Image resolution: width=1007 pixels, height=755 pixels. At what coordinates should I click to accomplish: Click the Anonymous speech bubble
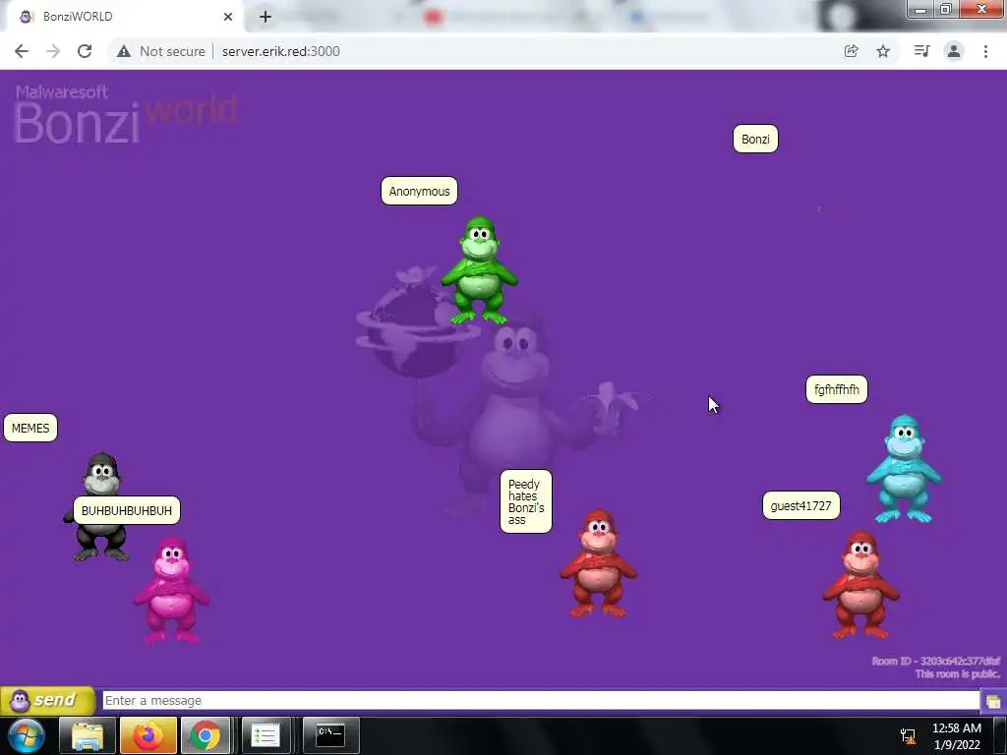(419, 192)
